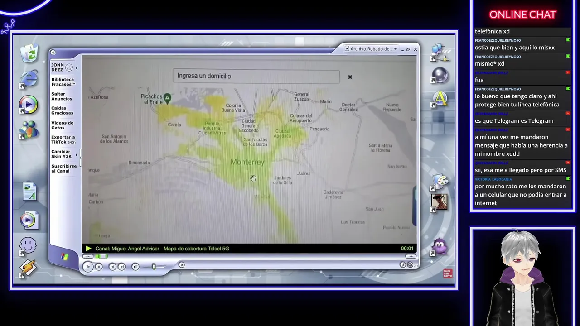Open the Windows Media Player shortcut
Viewport: 580px width, 326px height.
tap(28, 105)
